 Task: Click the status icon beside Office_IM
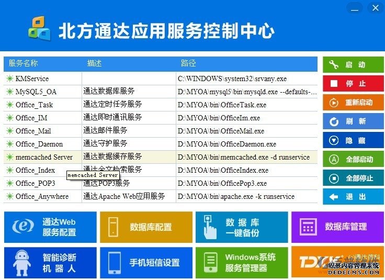click(x=9, y=118)
